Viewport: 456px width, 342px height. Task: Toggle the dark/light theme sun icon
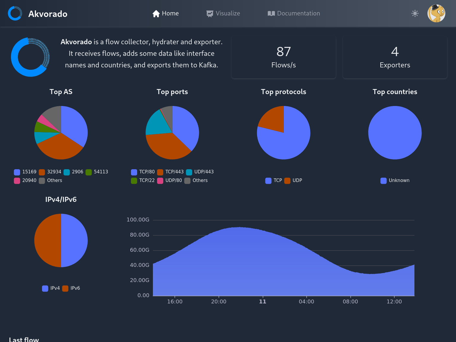(415, 13)
